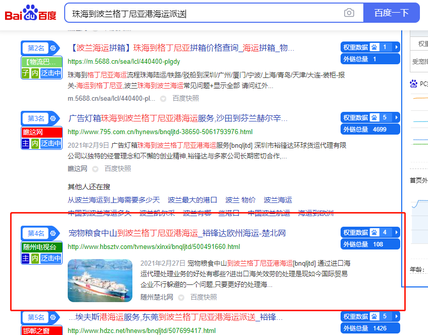
Task: Open dropdown next to m.5688.cn source
Action: click(163, 99)
